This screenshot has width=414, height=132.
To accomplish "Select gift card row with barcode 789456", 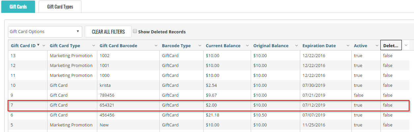I will pos(208,95).
